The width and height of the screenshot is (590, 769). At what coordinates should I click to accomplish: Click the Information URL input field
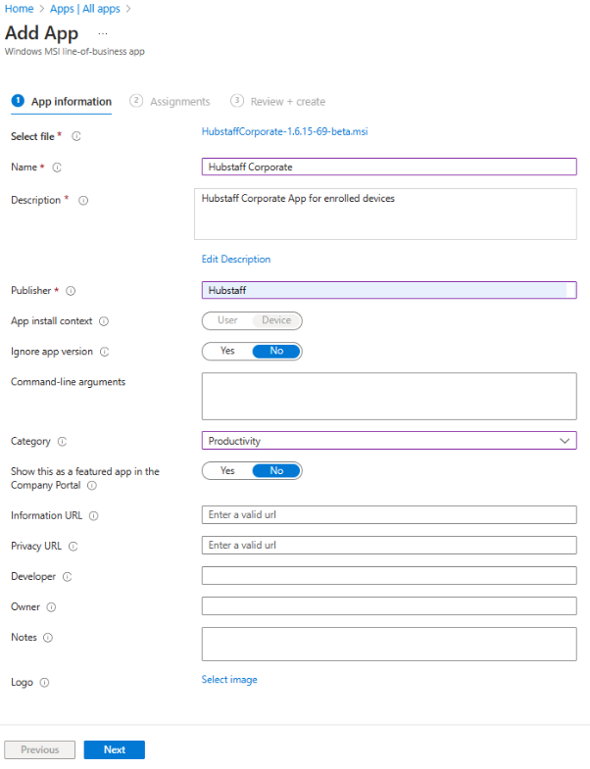click(389, 515)
